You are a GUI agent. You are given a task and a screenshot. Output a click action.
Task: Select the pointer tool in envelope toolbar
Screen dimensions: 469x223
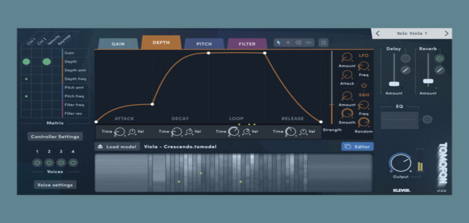pyautogui.click(x=279, y=43)
